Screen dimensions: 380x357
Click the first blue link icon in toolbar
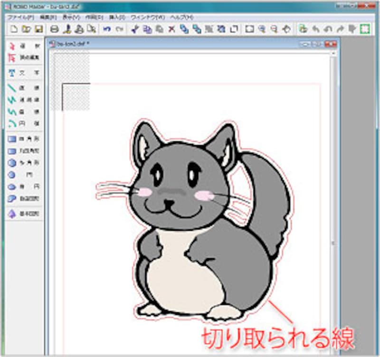click(184, 29)
